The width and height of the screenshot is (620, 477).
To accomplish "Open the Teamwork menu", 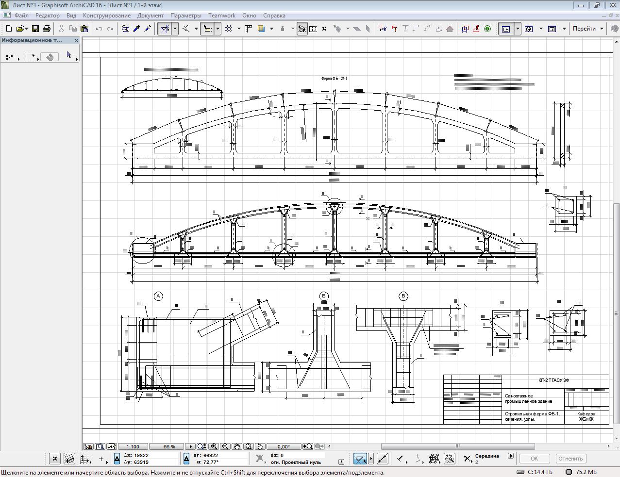I will [222, 16].
